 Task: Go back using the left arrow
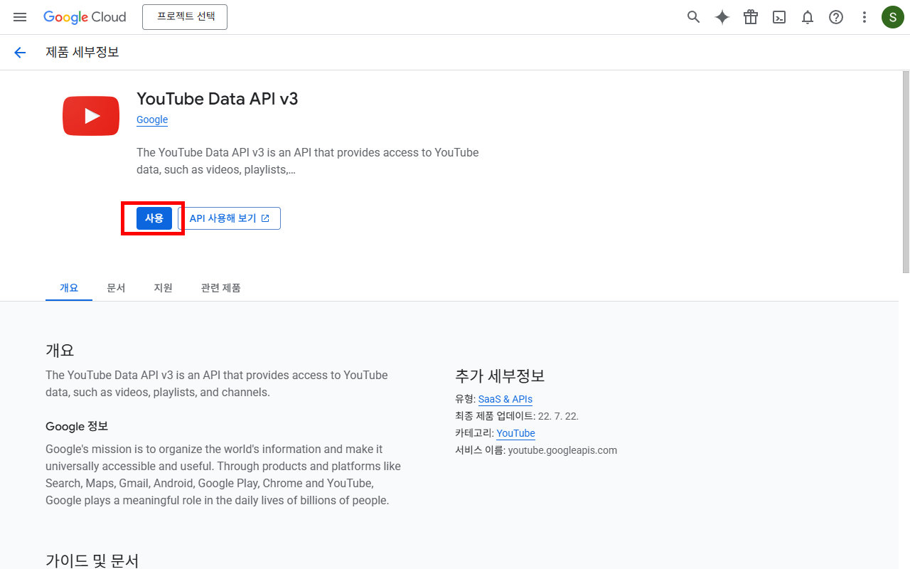pyautogui.click(x=20, y=52)
